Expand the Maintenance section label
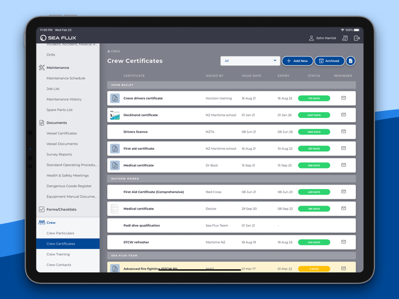Screen dimensions: 399x299 click(58, 68)
